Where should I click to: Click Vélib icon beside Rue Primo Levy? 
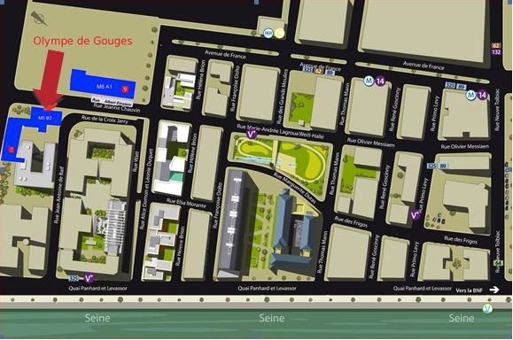point(415,215)
